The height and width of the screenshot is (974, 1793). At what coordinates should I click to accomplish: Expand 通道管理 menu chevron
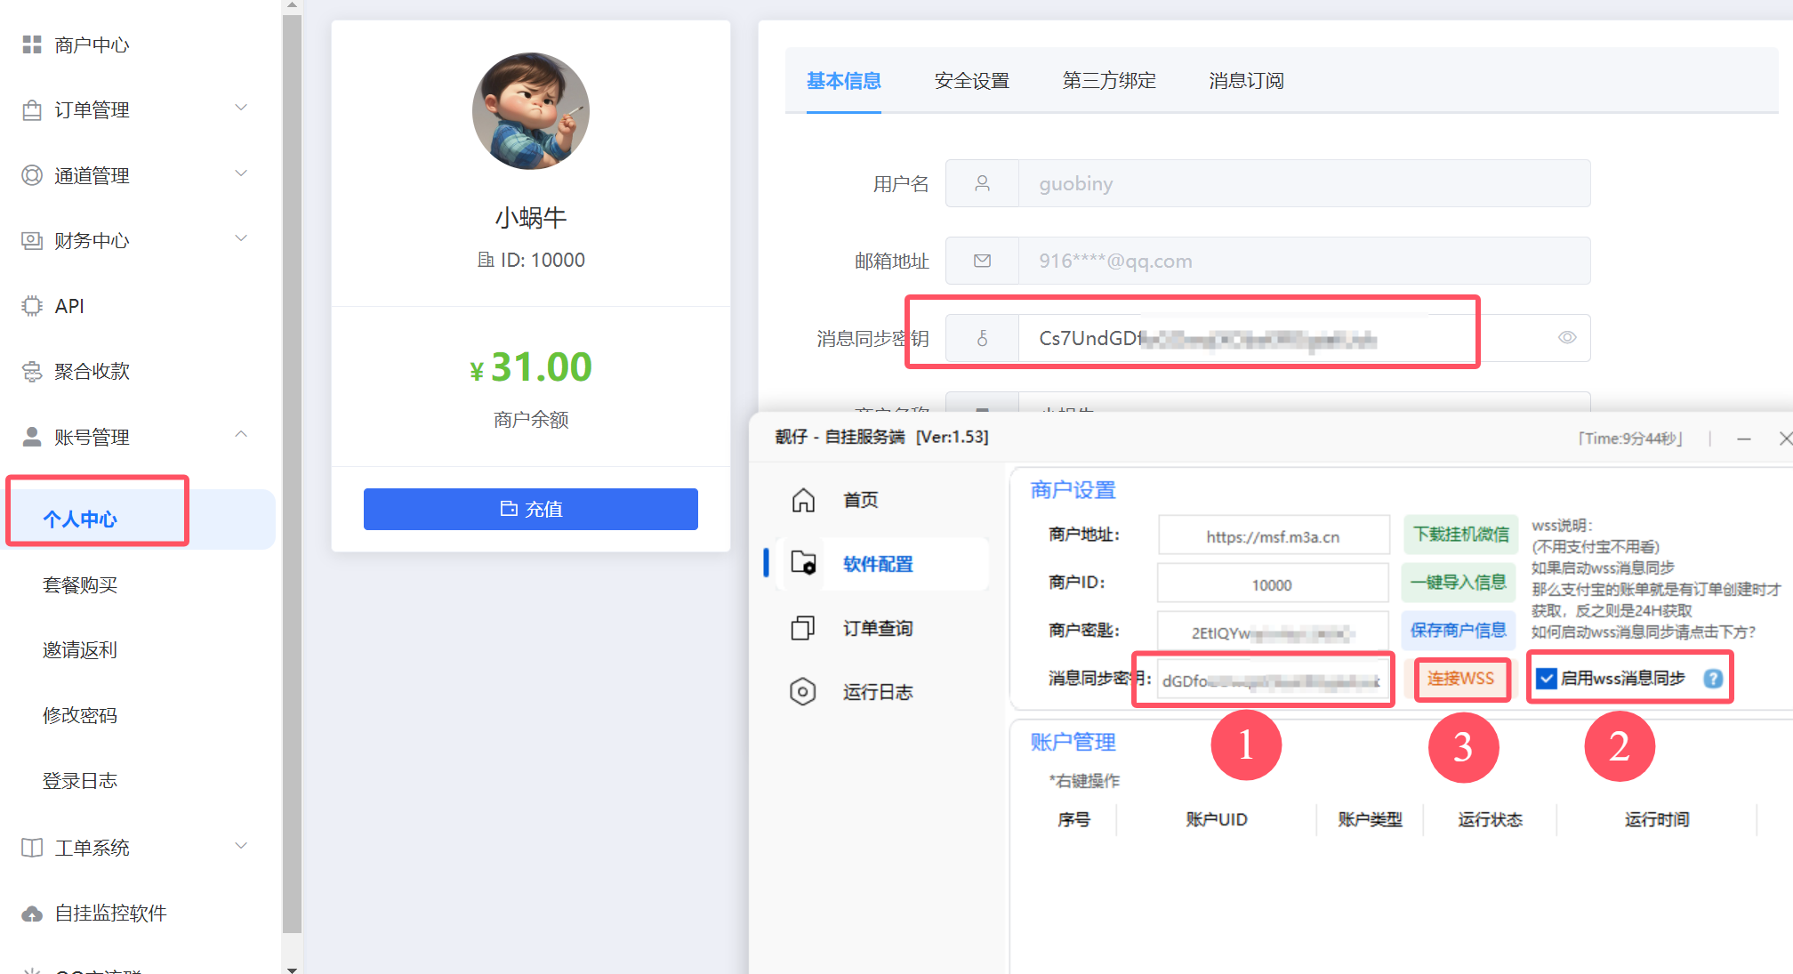point(241,173)
